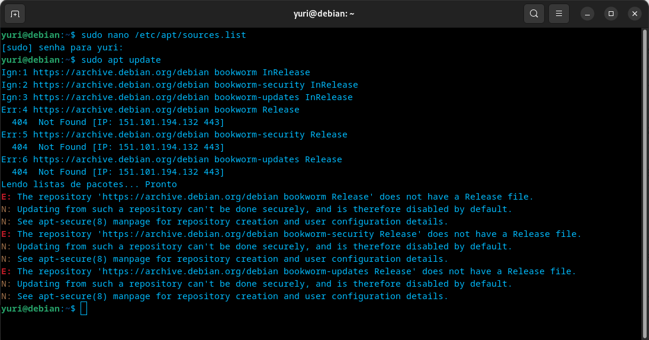Open the hamburger main menu

[x=558, y=14]
